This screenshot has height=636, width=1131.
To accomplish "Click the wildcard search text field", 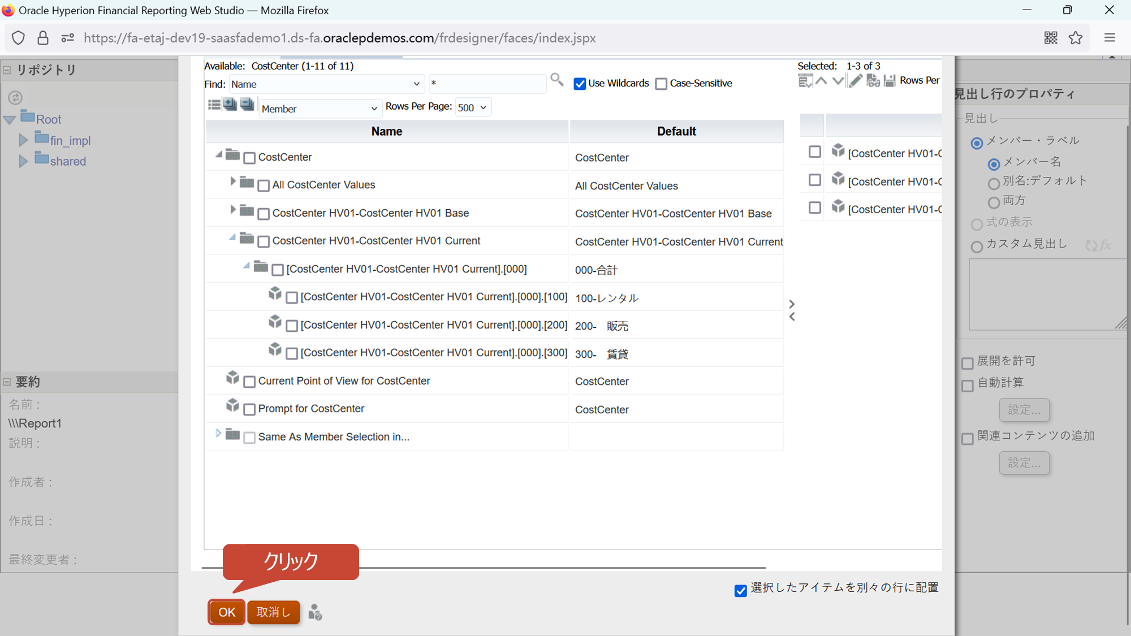I will (x=487, y=84).
